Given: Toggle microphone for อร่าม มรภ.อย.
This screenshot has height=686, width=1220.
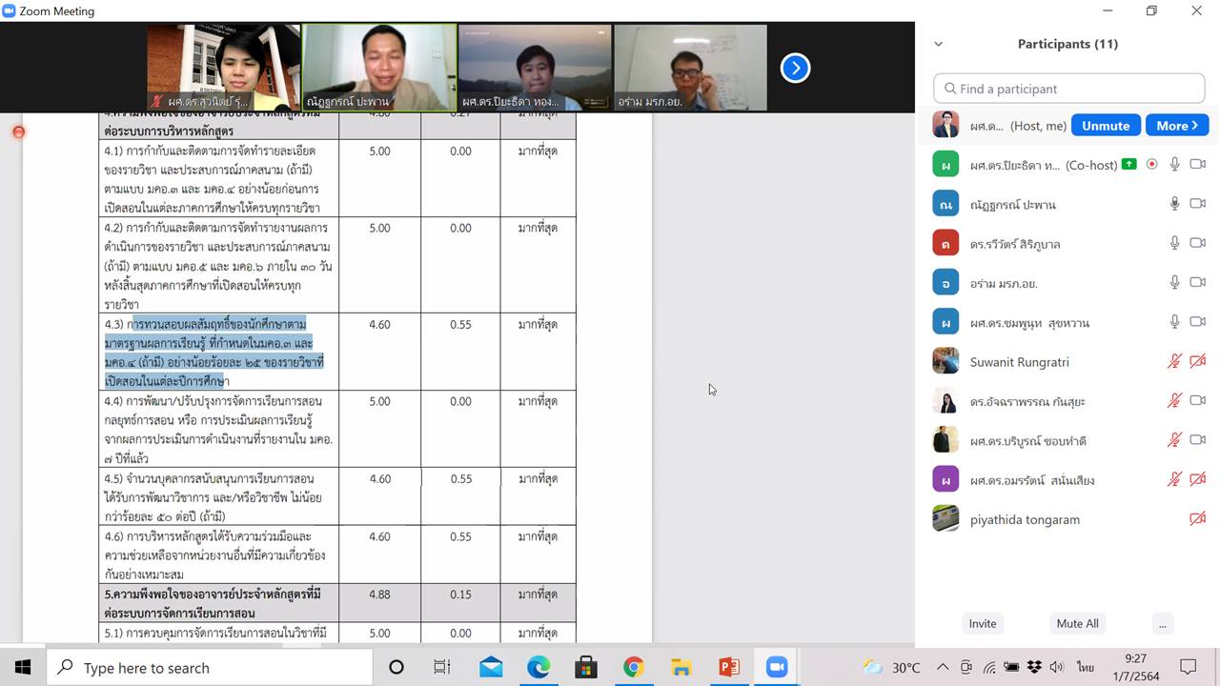Looking at the screenshot, I should (x=1174, y=283).
